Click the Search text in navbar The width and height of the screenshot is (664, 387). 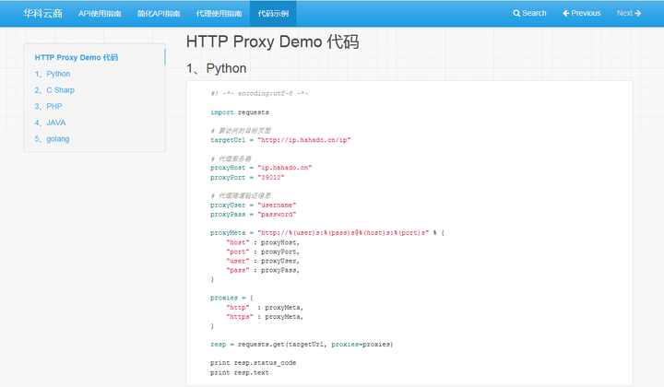tap(535, 14)
